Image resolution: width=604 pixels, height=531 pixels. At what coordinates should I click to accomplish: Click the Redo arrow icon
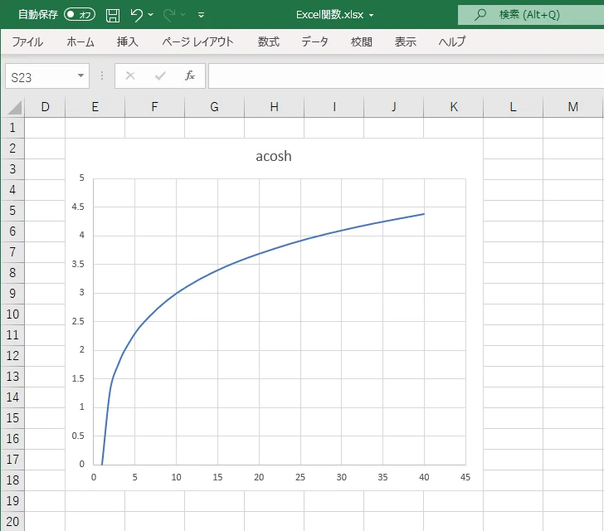click(169, 15)
